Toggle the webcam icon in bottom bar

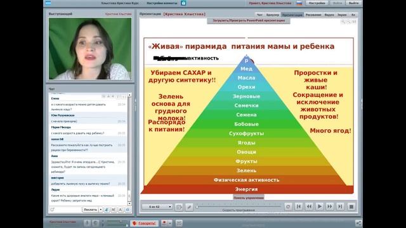click(95, 223)
